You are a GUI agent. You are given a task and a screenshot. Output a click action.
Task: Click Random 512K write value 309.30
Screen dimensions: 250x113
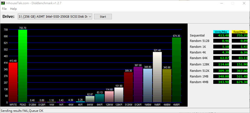click(x=221, y=70)
